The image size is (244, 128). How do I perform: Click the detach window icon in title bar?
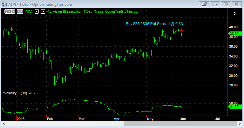(x=204, y=4)
